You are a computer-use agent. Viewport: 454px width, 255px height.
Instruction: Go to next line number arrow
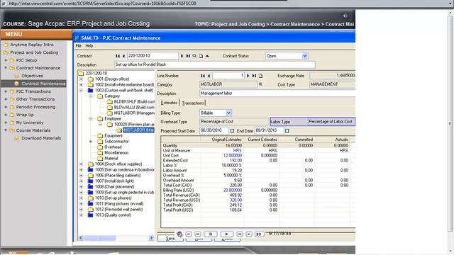coord(248,76)
